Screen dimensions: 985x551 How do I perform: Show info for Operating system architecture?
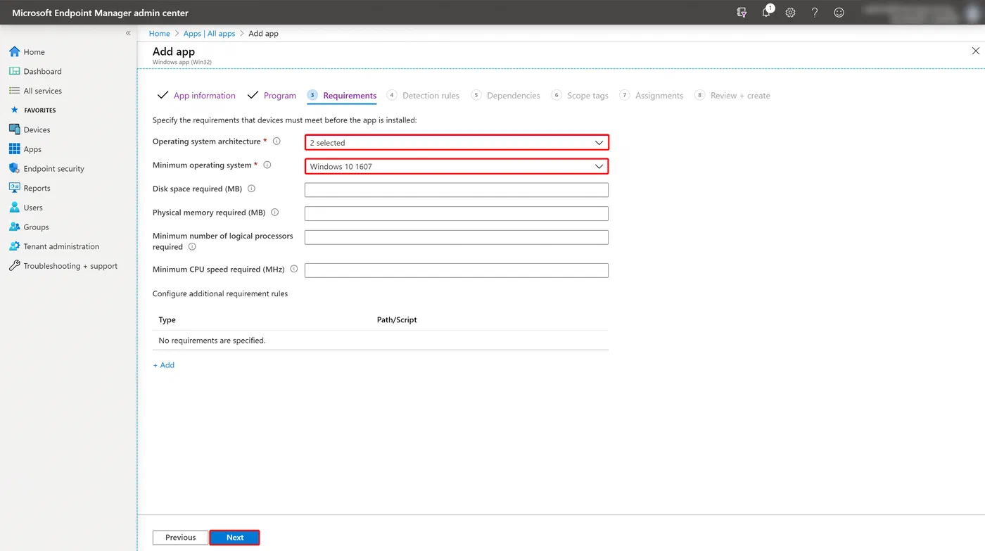click(277, 141)
